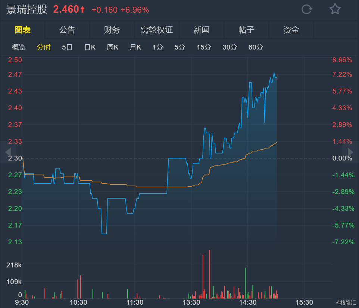Select the 概览 view
Viewport: 359px width, 308px height.
(19, 47)
